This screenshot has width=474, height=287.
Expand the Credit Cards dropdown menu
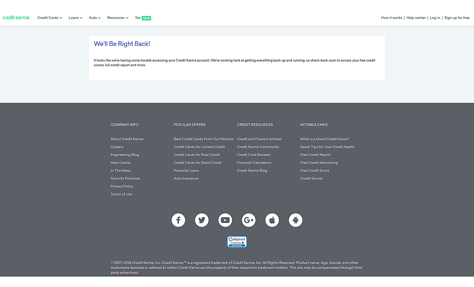[x=50, y=18]
